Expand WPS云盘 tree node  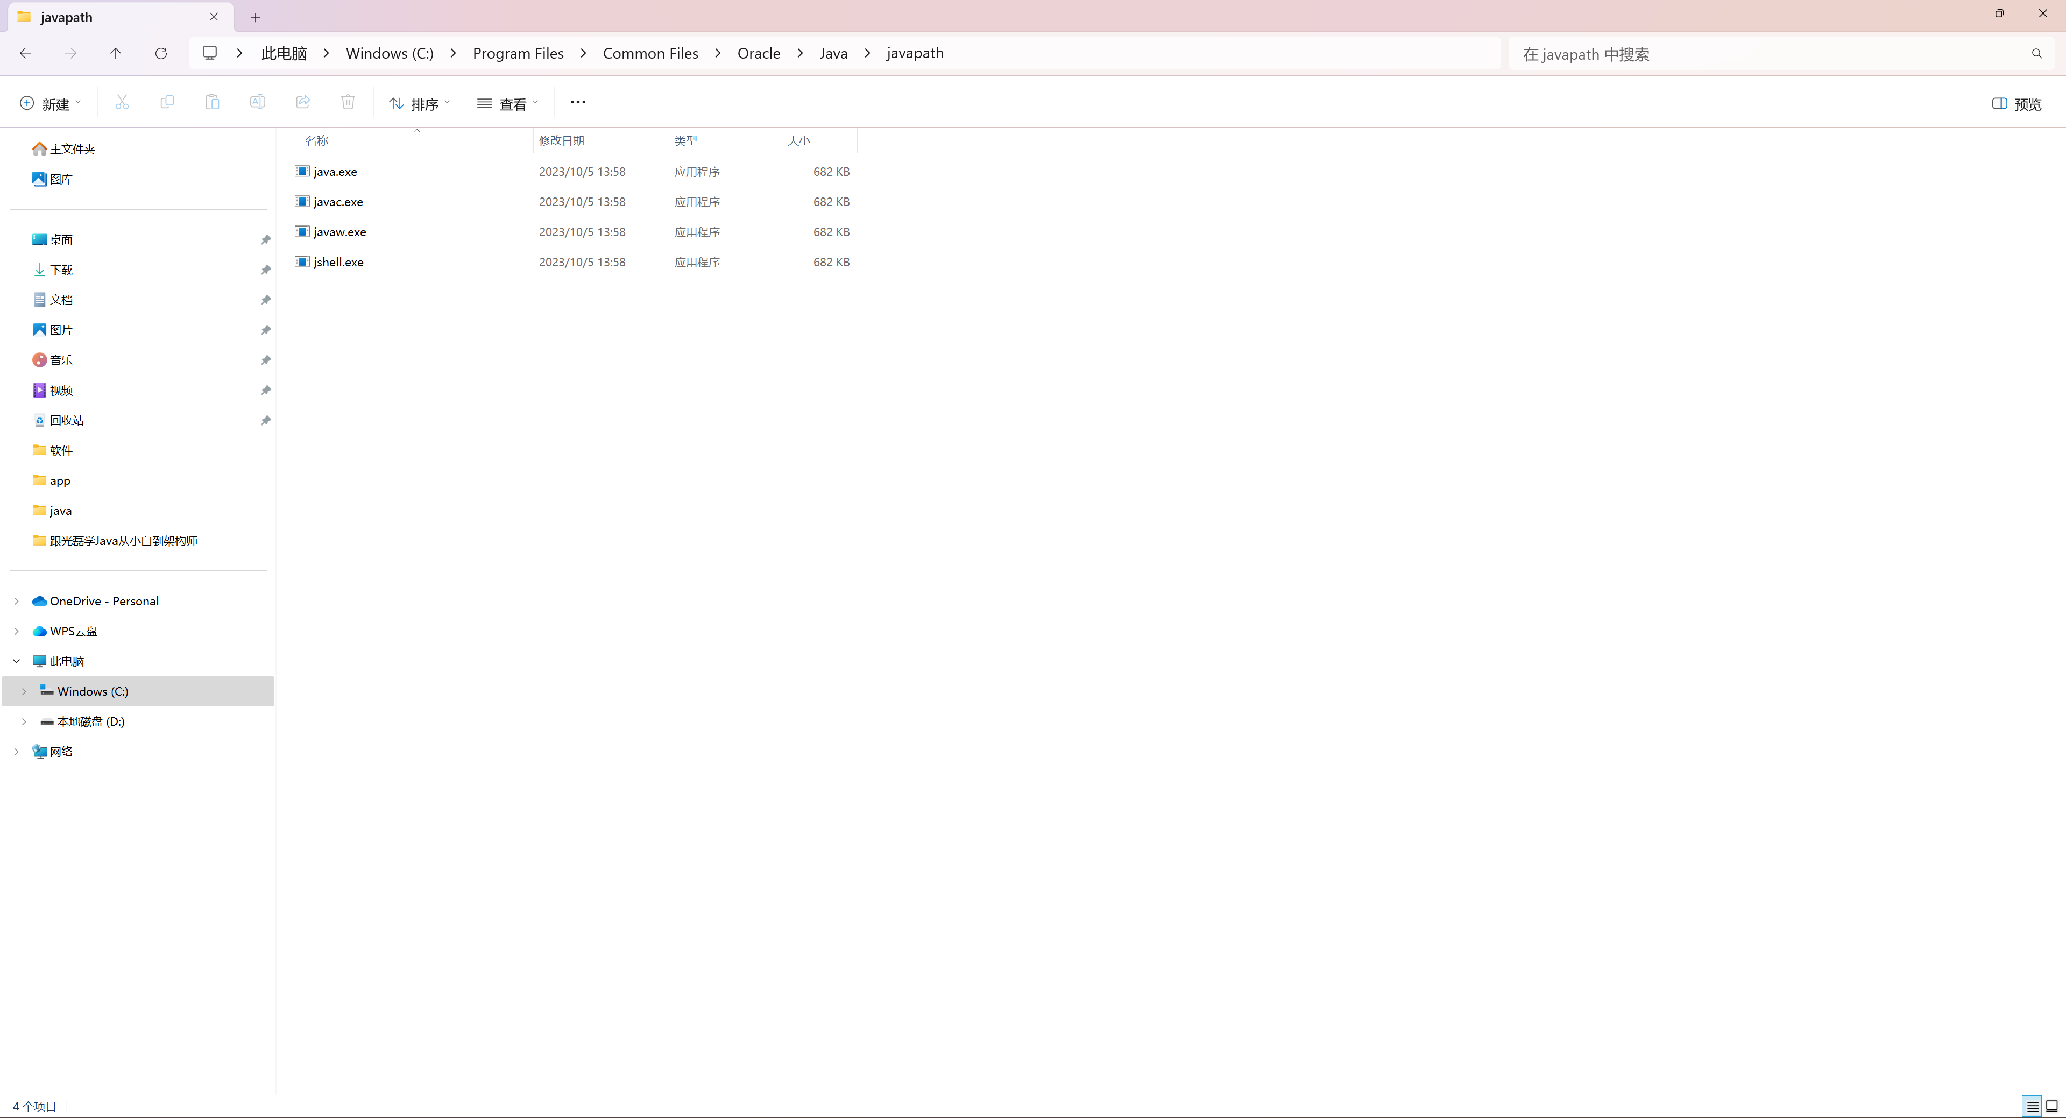16,631
